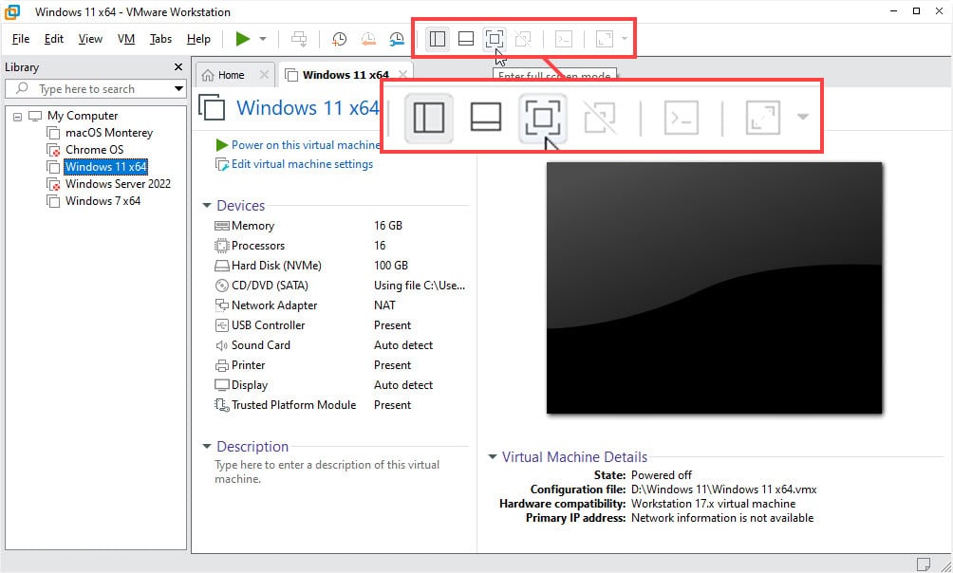Click the CD/DVD (SATA) device icon

pyautogui.click(x=222, y=286)
